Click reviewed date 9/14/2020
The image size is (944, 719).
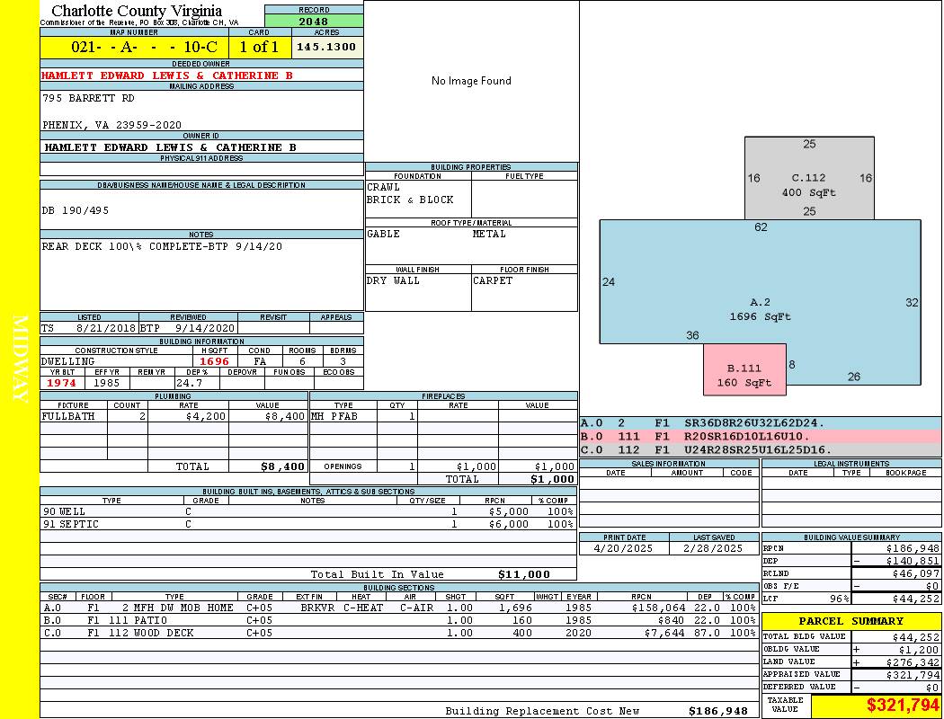click(x=205, y=329)
